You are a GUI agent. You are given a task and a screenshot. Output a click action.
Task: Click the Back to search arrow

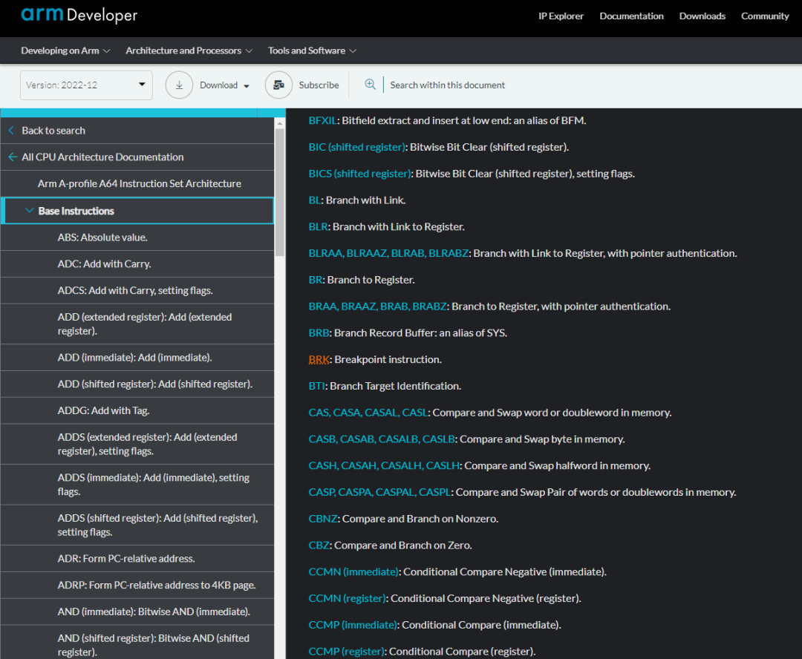tap(12, 131)
